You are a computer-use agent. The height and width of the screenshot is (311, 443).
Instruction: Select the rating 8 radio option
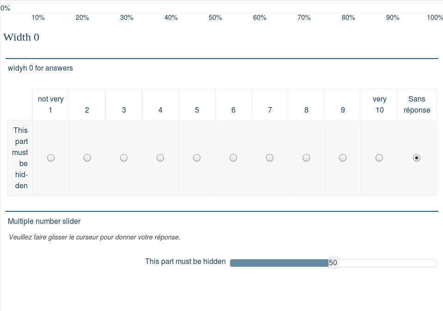coord(306,158)
